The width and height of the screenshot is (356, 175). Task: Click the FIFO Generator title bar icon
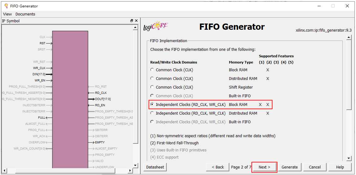coord(6,6)
